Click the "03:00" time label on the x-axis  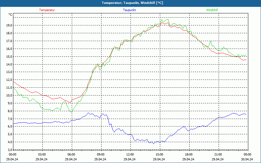42,155
